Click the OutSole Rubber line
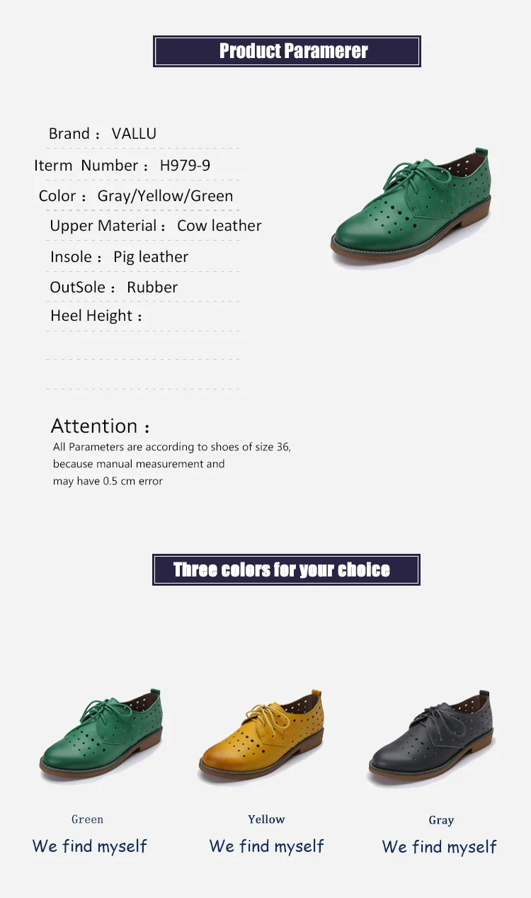531x898 pixels. click(113, 287)
